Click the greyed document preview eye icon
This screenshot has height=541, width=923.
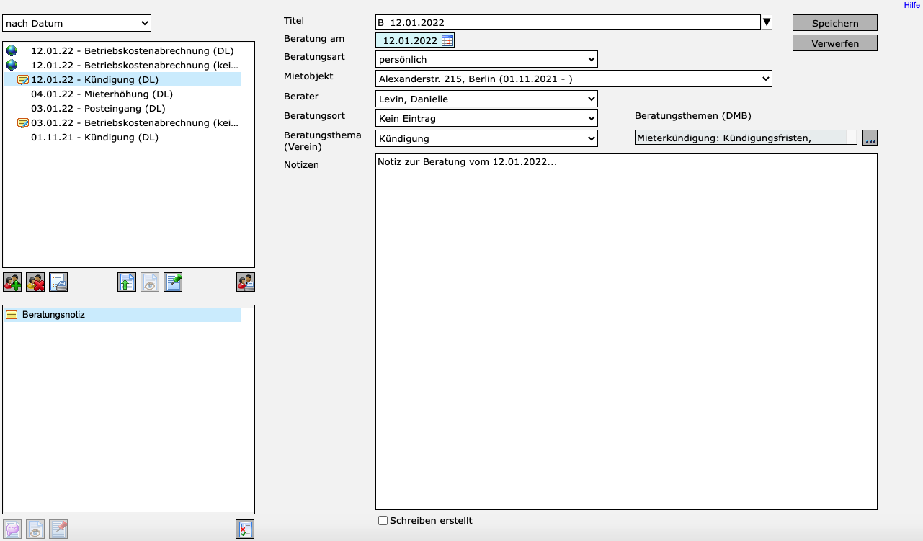coord(150,282)
